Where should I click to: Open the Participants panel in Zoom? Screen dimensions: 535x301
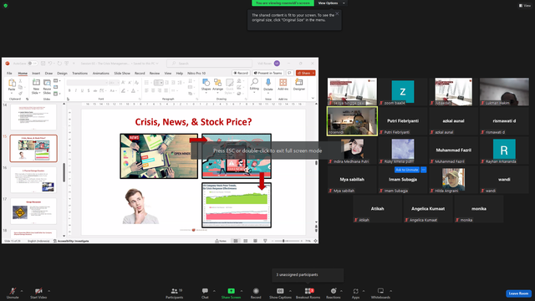[x=175, y=293]
